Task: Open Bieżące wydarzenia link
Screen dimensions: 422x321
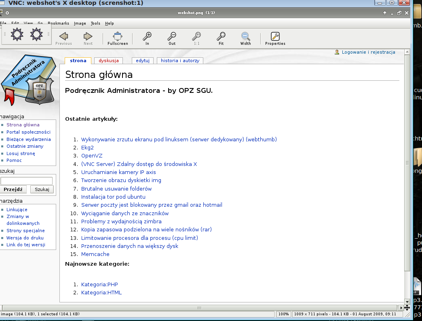Action: pos(29,139)
